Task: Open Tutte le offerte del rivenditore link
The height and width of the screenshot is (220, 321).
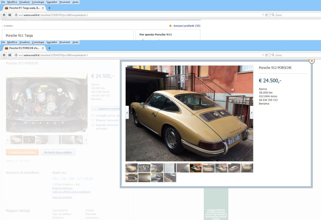Action: pyautogui.click(x=71, y=192)
